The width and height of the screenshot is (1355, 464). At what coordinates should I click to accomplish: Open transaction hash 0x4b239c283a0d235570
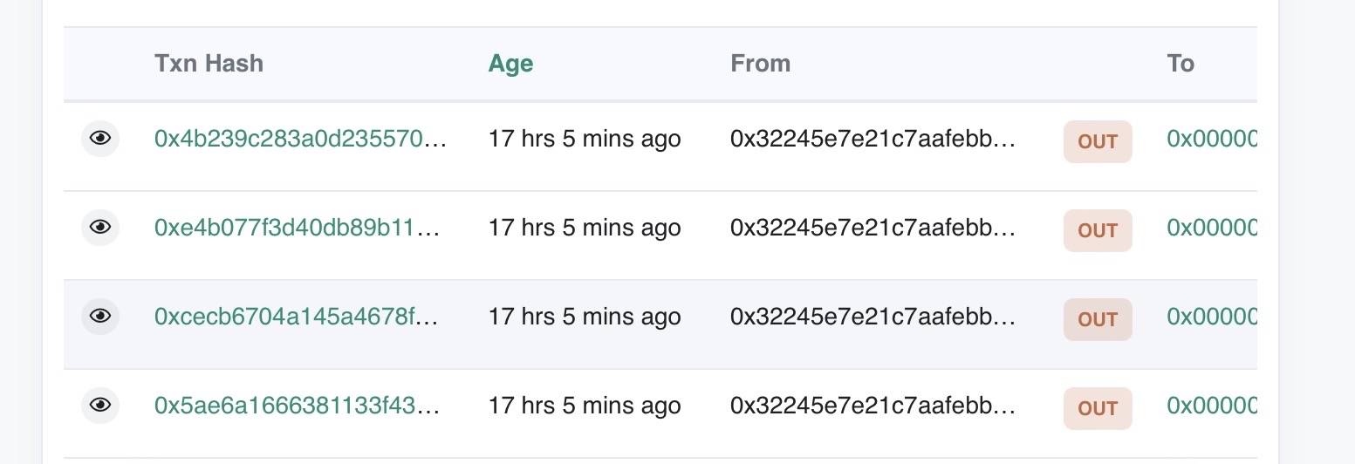tap(300, 139)
